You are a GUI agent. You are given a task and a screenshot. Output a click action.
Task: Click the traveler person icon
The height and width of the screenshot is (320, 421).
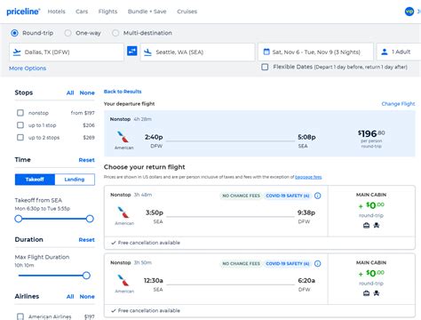pos(385,52)
